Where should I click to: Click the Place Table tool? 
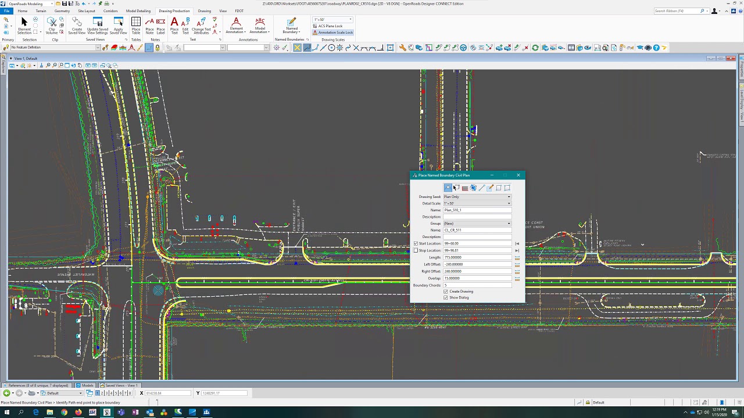coord(136,26)
